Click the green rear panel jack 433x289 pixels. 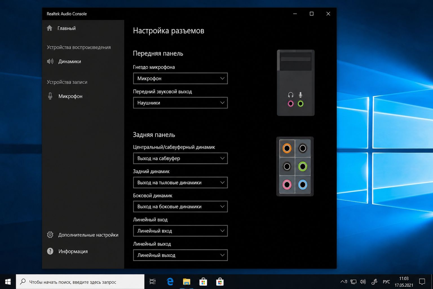point(303,167)
